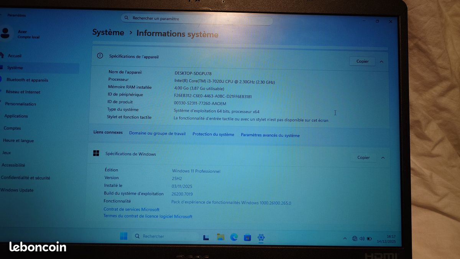Click the install date 03/11/2025
The height and width of the screenshot is (259, 460).
[x=182, y=186]
